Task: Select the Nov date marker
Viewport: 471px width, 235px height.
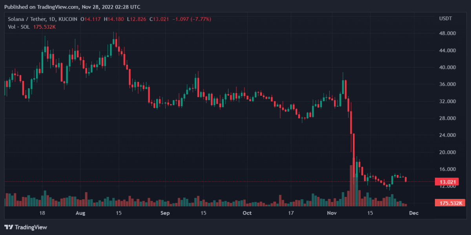Action: [x=332, y=213]
